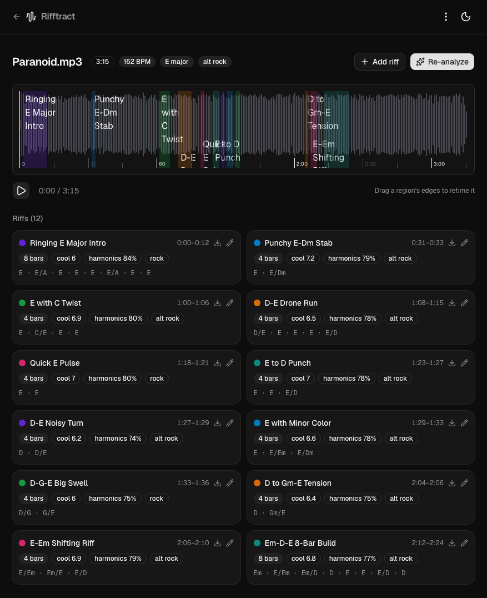Download the Em-D-E 8-Bar Build riff
This screenshot has height=598, width=487.
(x=452, y=543)
